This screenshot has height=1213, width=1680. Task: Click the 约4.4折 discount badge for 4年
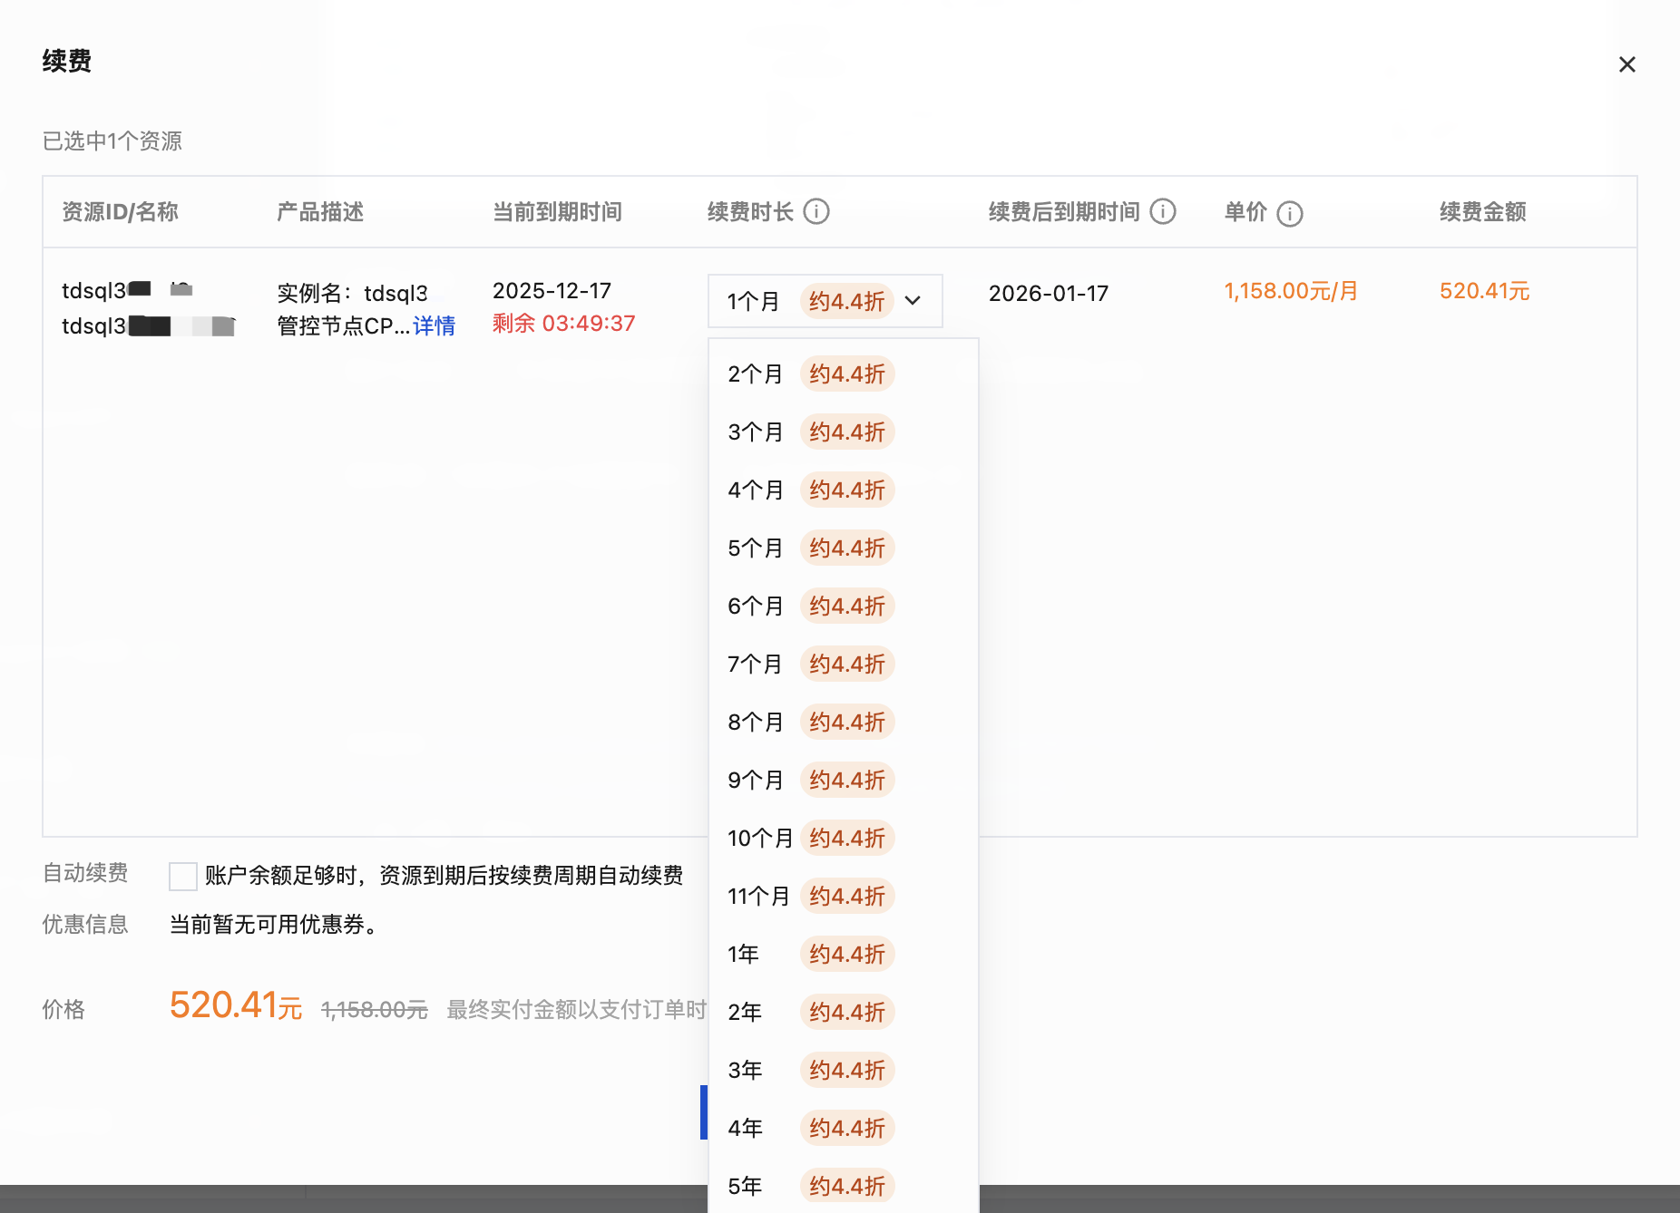pos(846,1129)
